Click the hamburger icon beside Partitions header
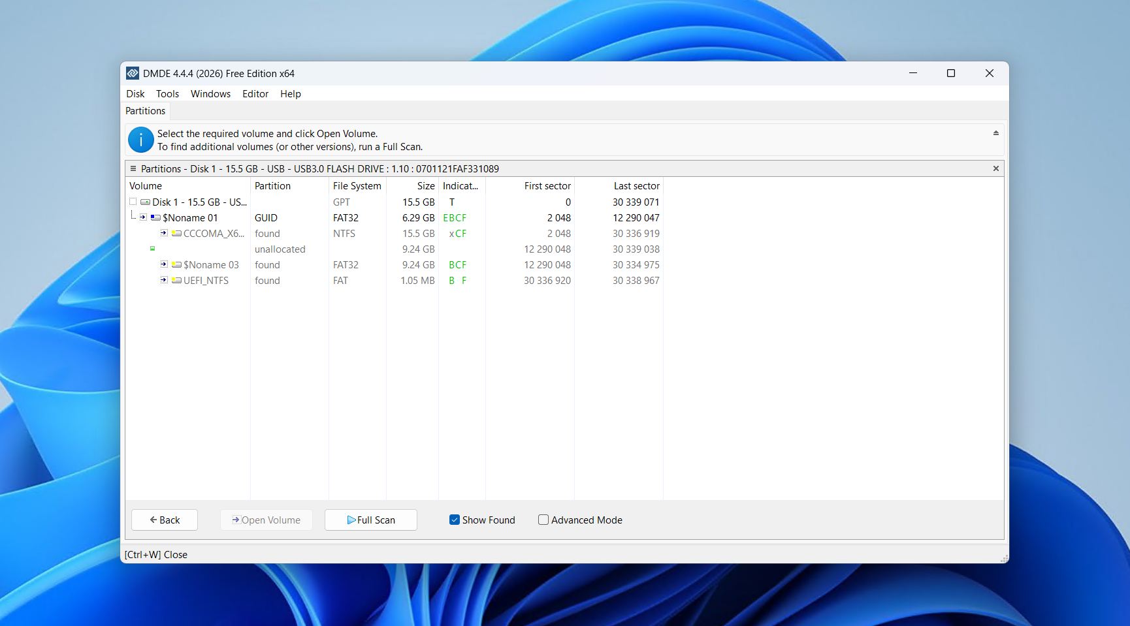This screenshot has height=626, width=1130. [132, 168]
